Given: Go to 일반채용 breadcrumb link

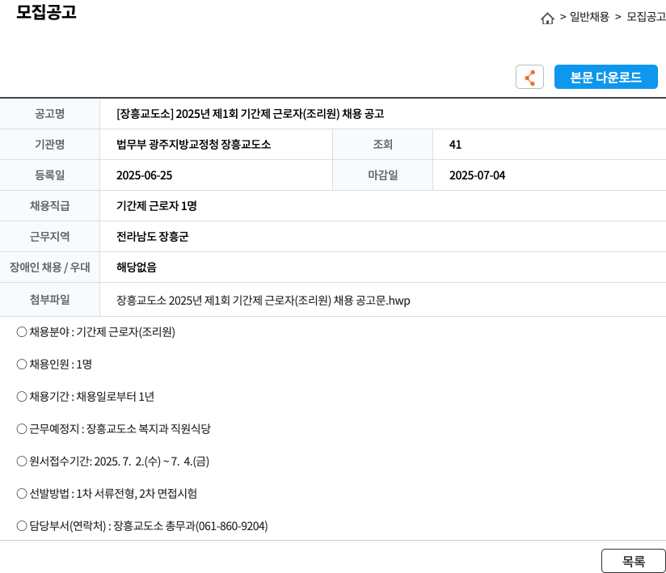Looking at the screenshot, I should (589, 17).
